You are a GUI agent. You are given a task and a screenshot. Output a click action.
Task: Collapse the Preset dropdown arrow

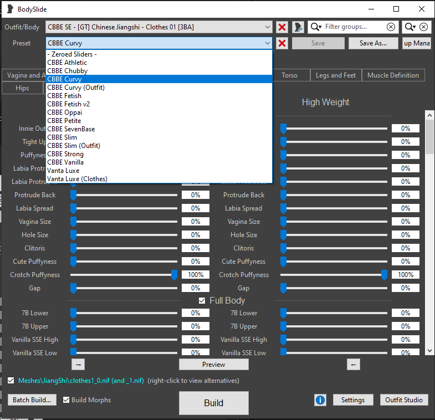pos(267,43)
